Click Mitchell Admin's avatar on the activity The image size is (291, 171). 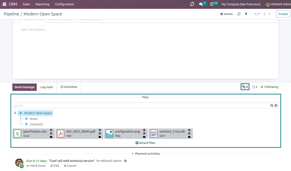pyautogui.click(x=19, y=163)
